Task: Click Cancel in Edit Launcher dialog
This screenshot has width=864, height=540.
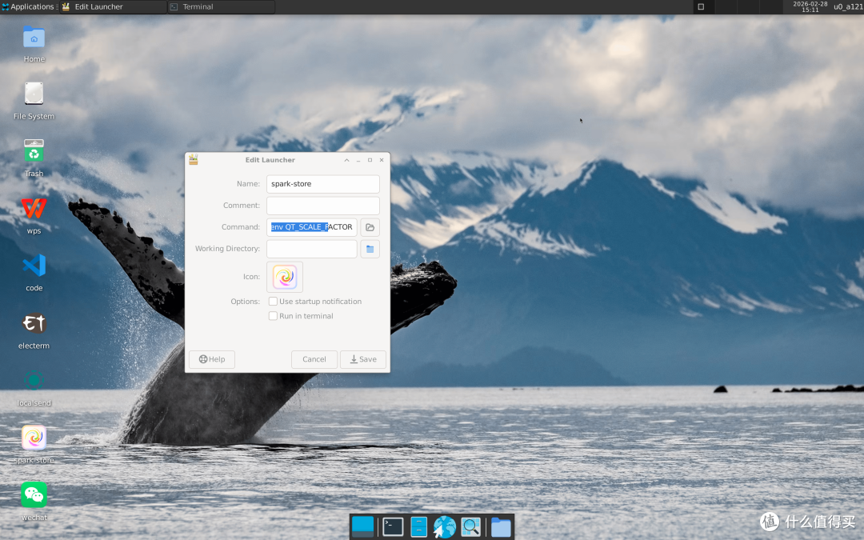Action: coord(314,359)
